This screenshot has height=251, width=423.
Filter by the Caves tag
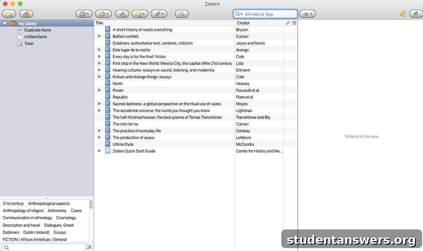pos(76,210)
